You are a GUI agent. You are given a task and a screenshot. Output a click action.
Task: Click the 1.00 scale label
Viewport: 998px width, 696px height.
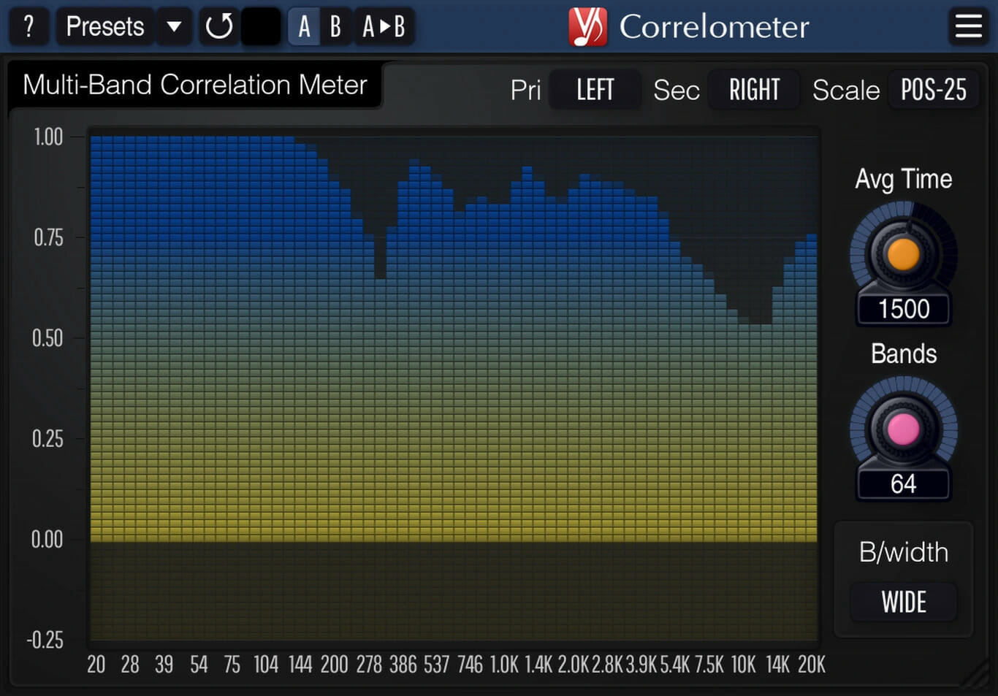[48, 137]
